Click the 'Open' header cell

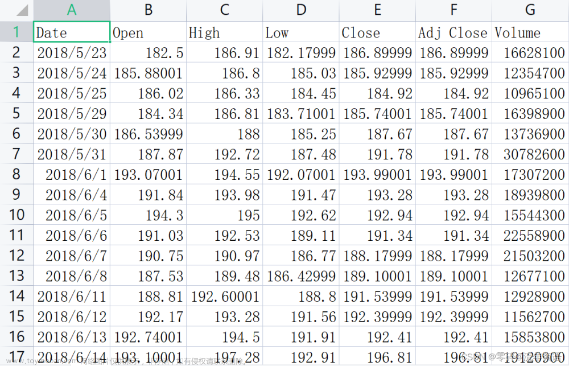[x=148, y=32]
